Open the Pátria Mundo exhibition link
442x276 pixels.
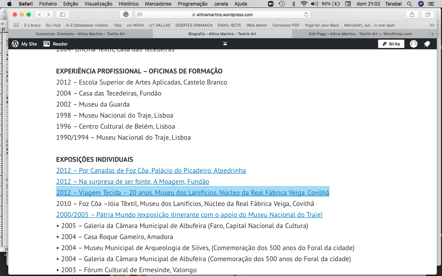(189, 215)
